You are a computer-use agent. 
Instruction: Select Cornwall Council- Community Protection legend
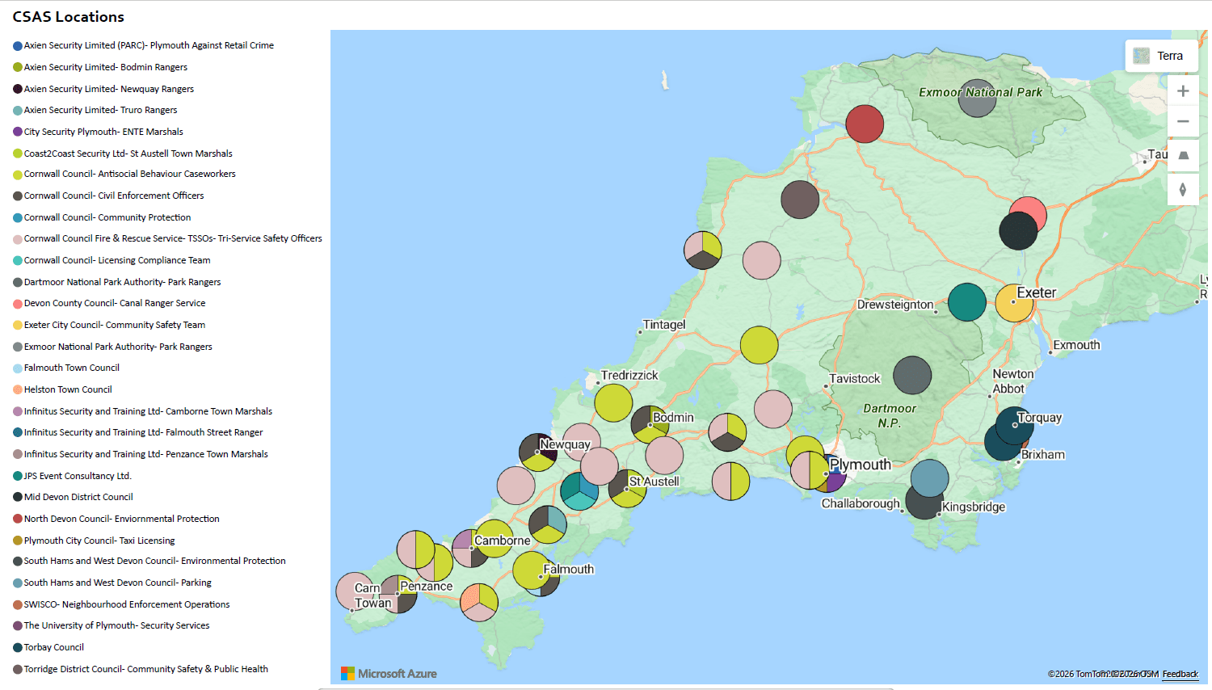[x=107, y=217]
